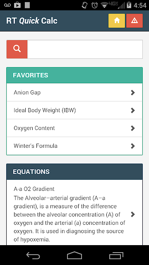
Task: Tap the chevron next to Oxygen Content
Action: pos(133,128)
